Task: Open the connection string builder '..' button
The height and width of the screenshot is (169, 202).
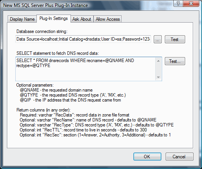Action: coord(158,39)
